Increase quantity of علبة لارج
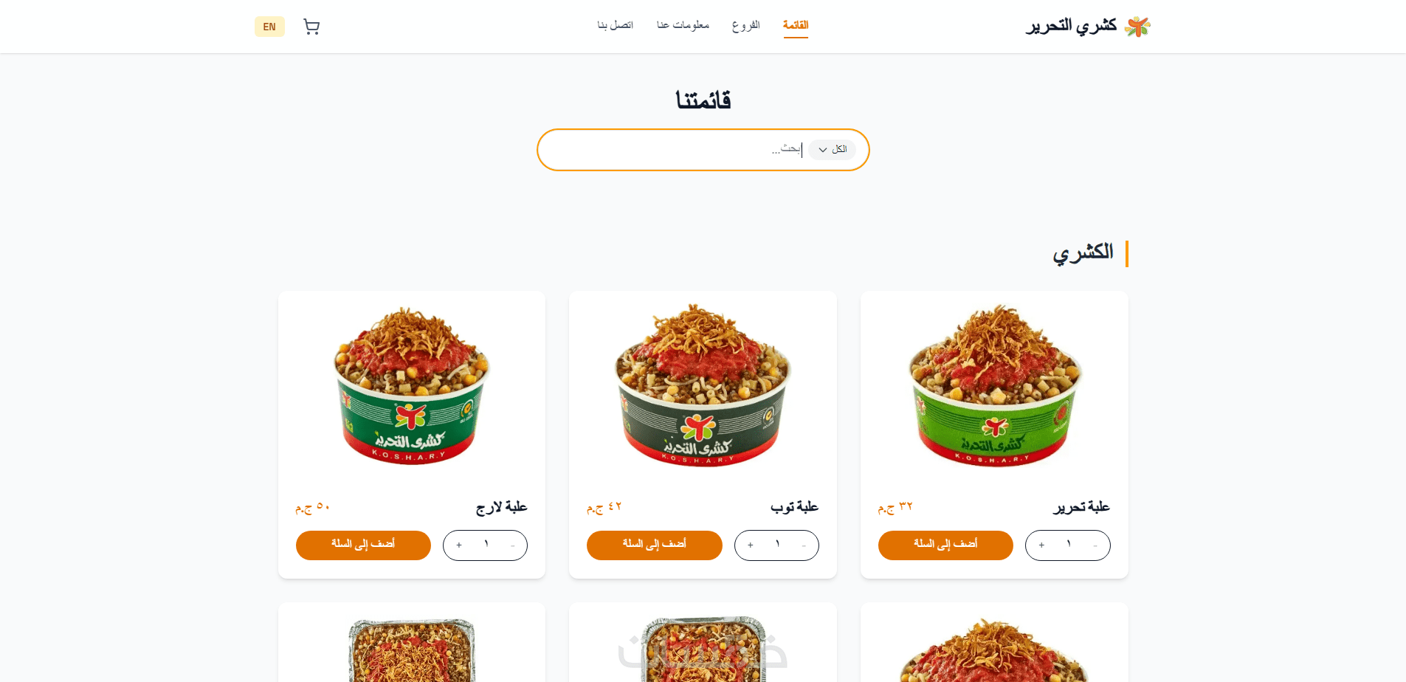Viewport: 1406px width, 682px height. 459,545
